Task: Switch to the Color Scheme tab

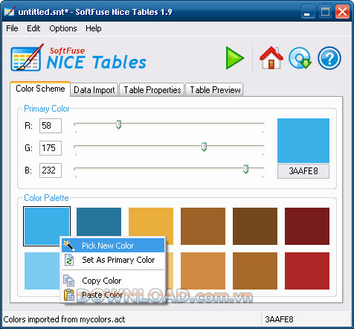Action: 40,89
